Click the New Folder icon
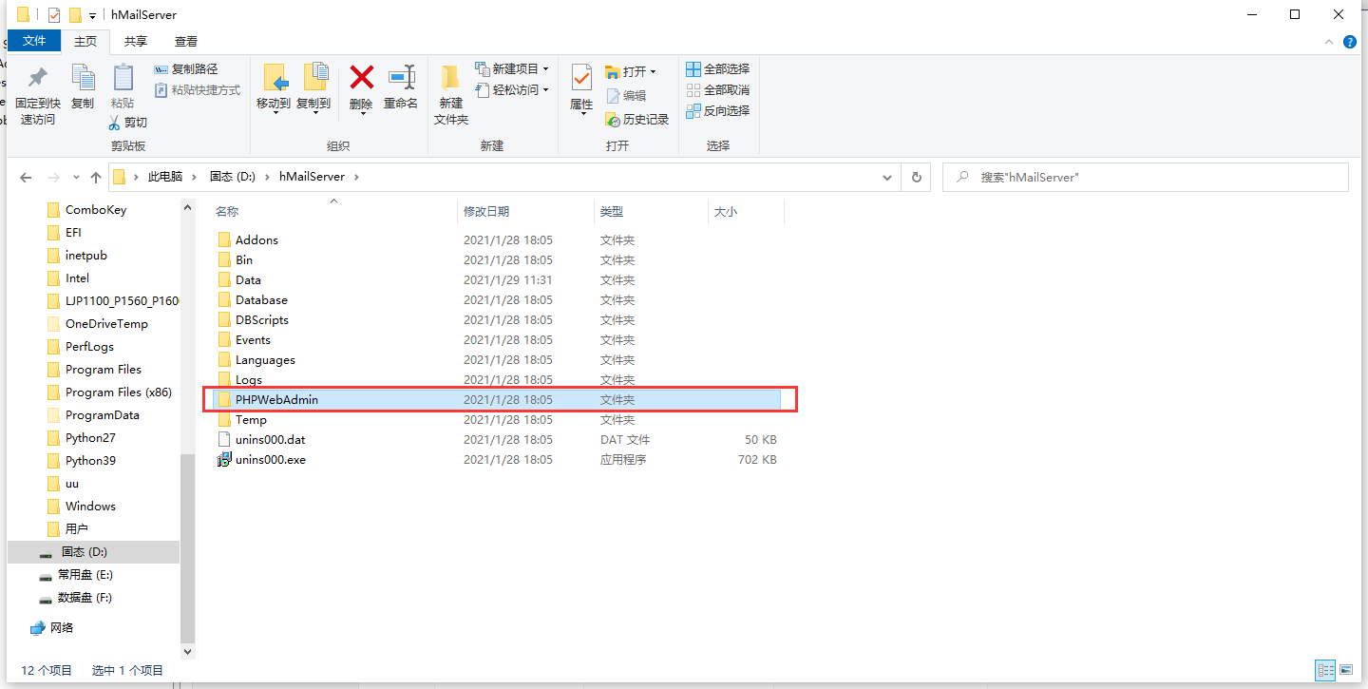Viewport: 1368px width, 689px height. point(450,78)
